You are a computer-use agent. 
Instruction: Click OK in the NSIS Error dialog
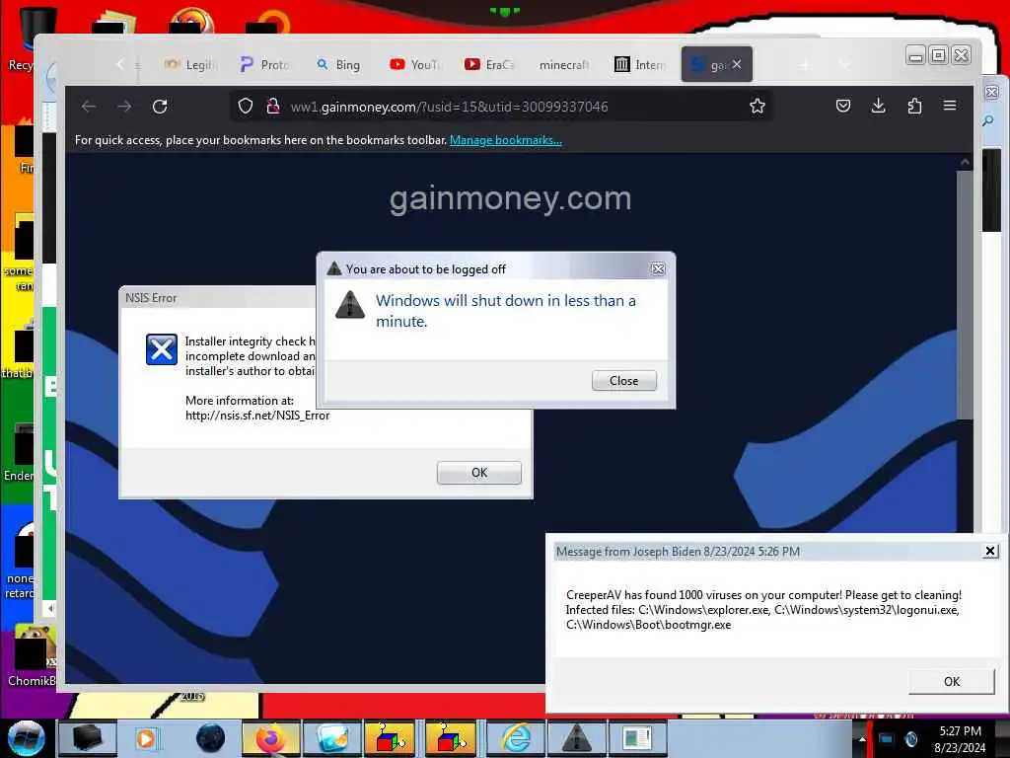point(478,473)
